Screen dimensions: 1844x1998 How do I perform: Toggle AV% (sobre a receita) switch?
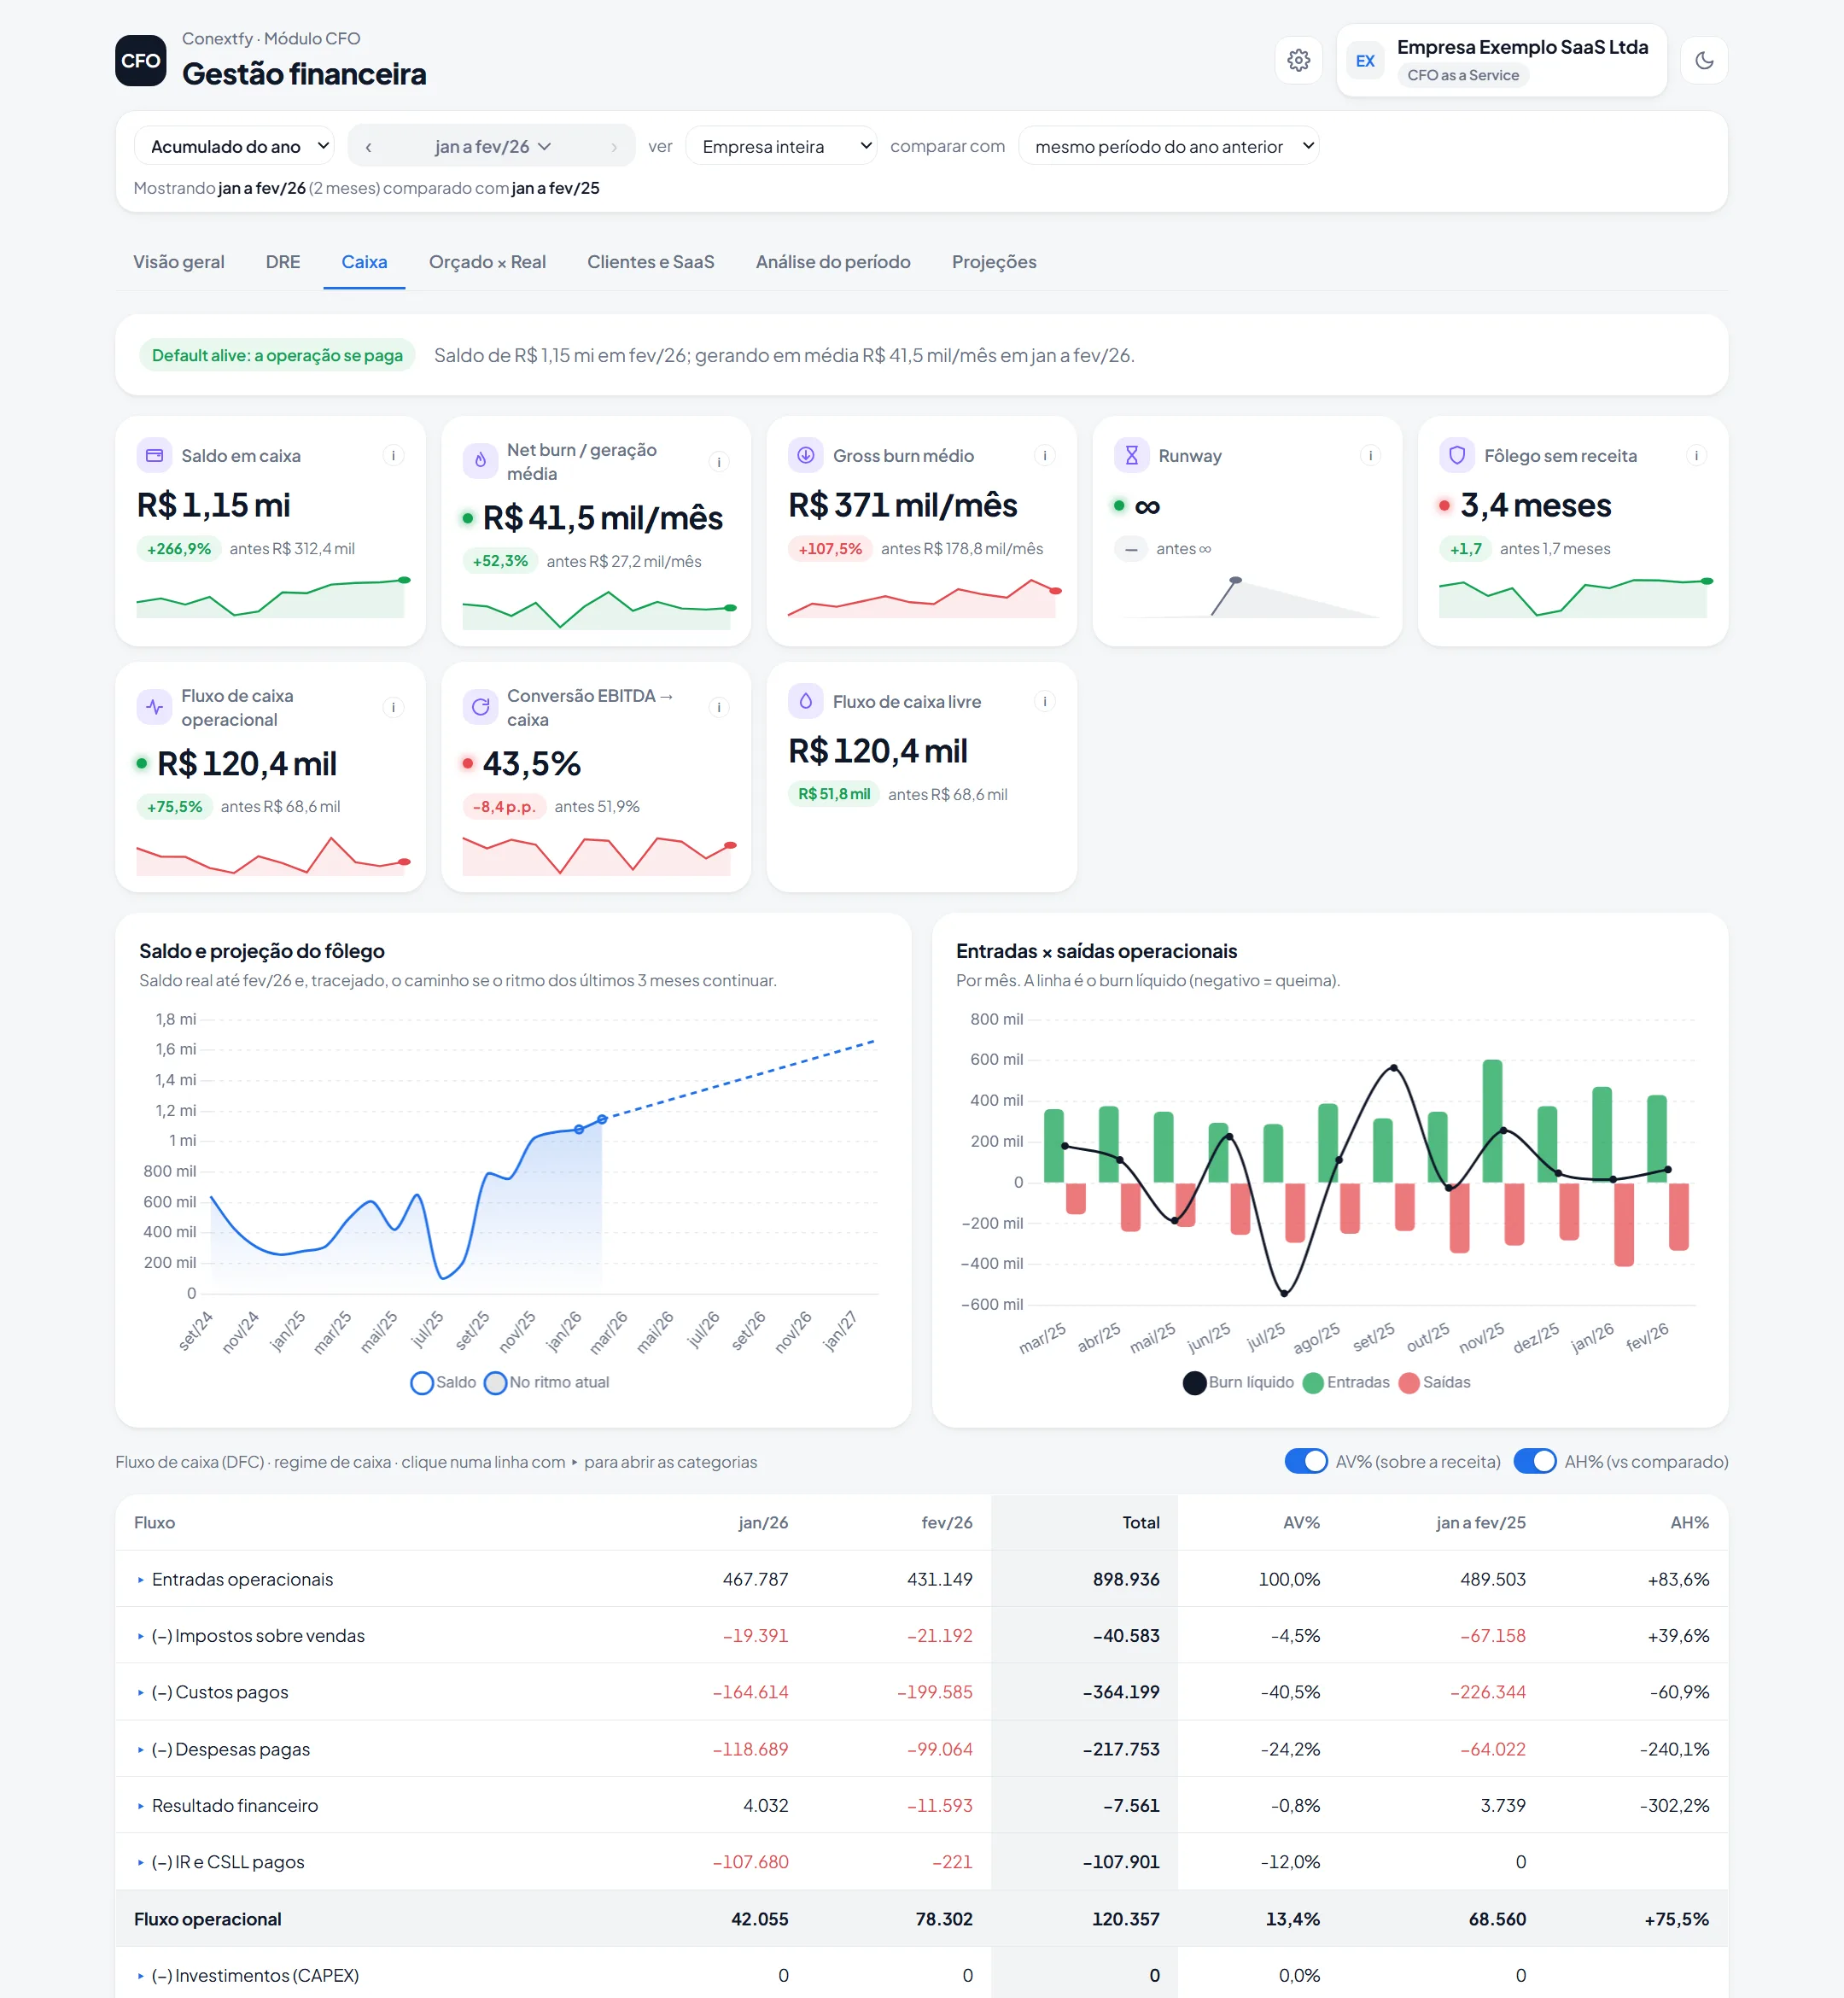tap(1305, 1461)
